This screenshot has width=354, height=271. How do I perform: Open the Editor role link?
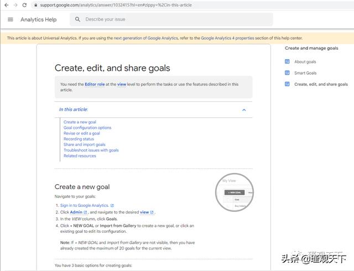pos(95,84)
